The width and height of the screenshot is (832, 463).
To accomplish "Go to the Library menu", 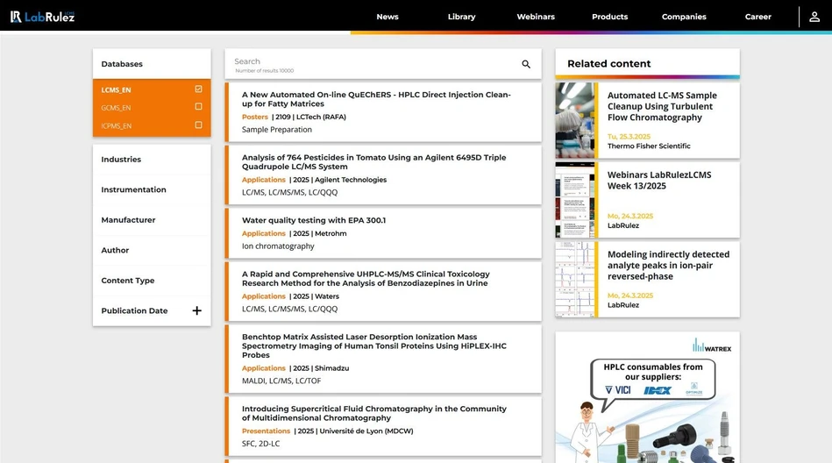I will (x=461, y=17).
